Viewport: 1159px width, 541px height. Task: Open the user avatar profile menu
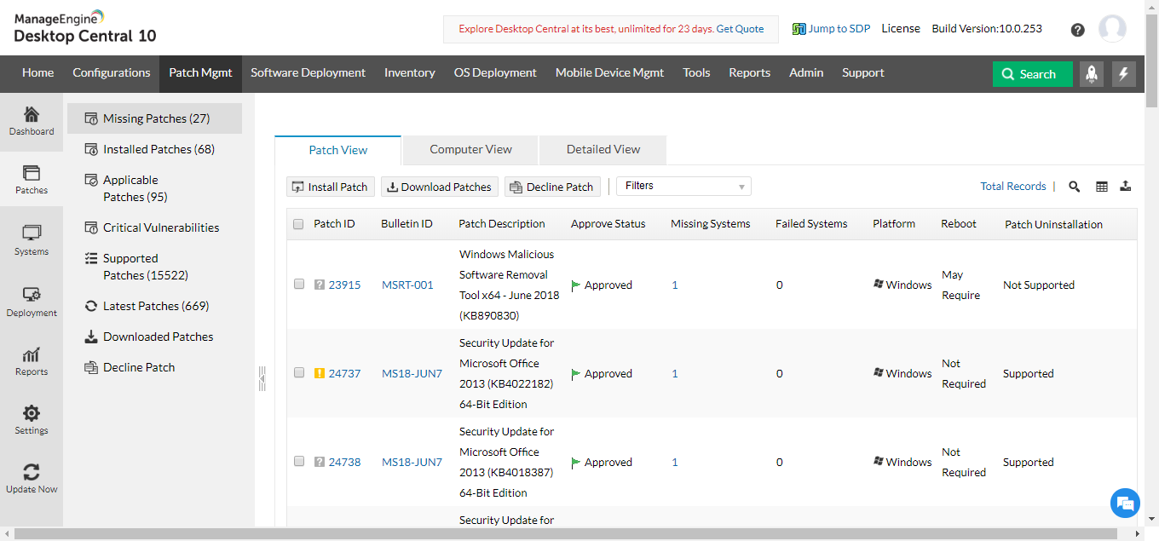[x=1112, y=28]
